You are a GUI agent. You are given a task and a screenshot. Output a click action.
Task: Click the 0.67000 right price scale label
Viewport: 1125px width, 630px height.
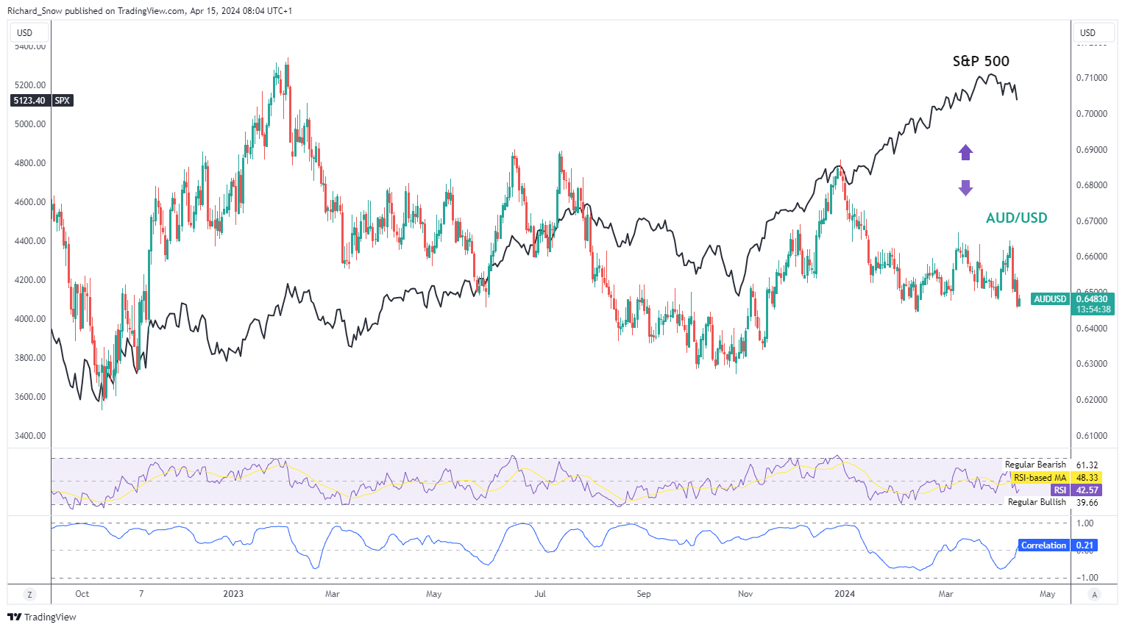coord(1092,221)
